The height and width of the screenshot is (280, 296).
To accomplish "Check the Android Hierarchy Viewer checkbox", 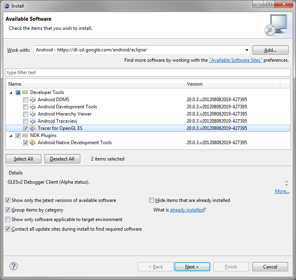I will coord(25,114).
